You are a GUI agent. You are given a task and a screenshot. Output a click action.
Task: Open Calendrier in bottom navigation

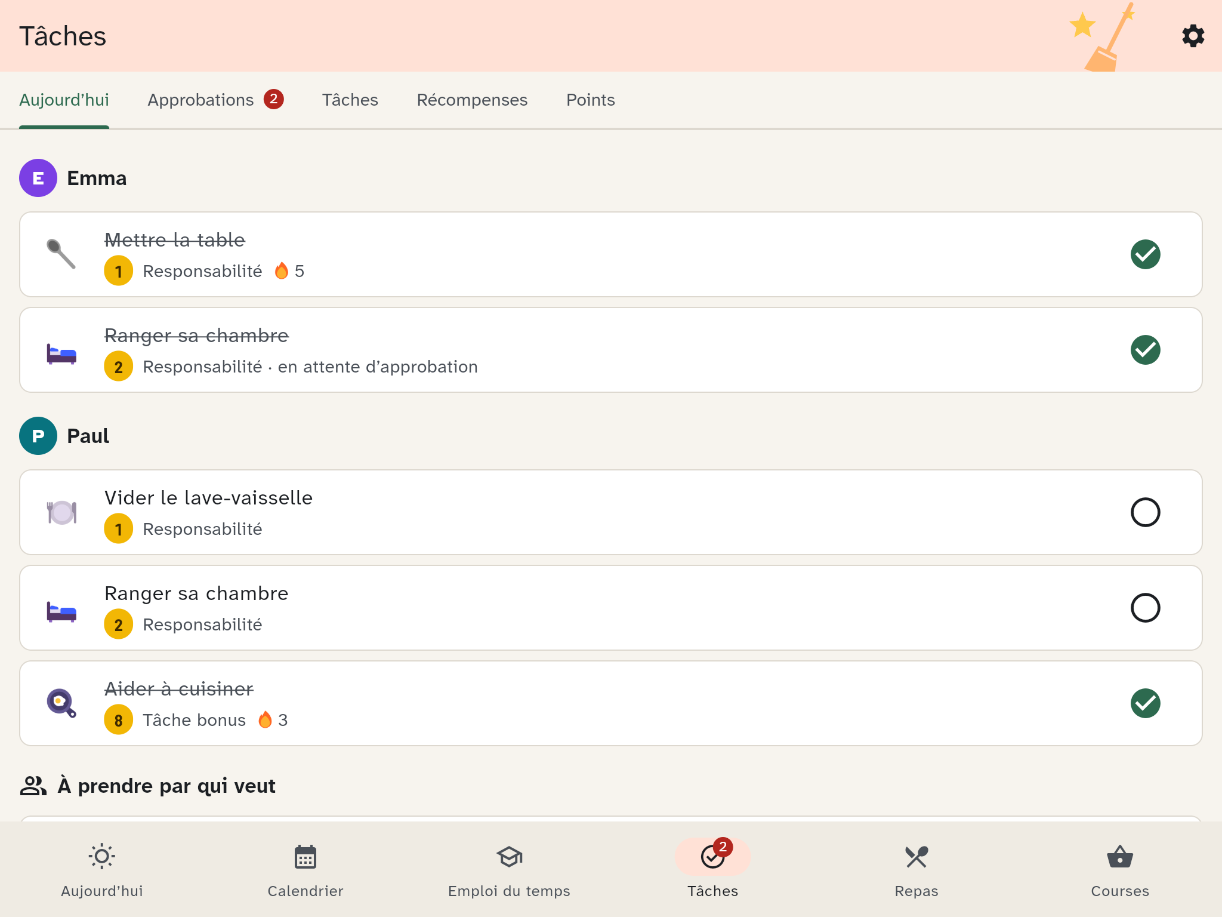click(x=305, y=870)
